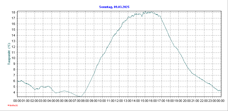Select the 23:00 time axis label
The width and height of the screenshot is (228, 111).
[x=212, y=101]
